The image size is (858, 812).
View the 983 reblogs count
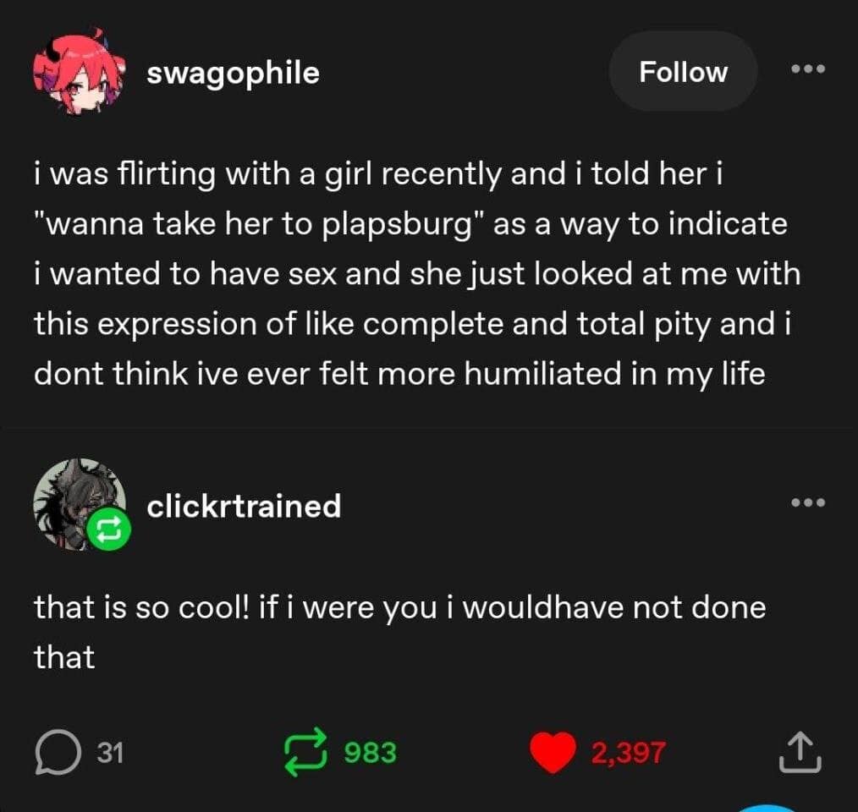click(x=370, y=752)
